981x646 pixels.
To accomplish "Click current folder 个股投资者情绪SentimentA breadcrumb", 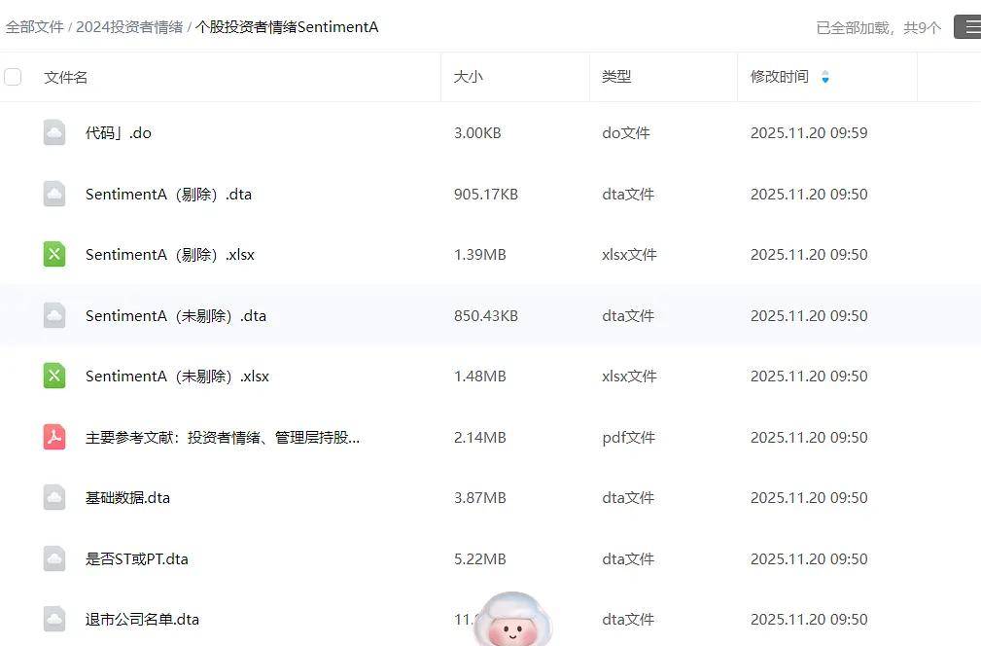I will coord(287,27).
